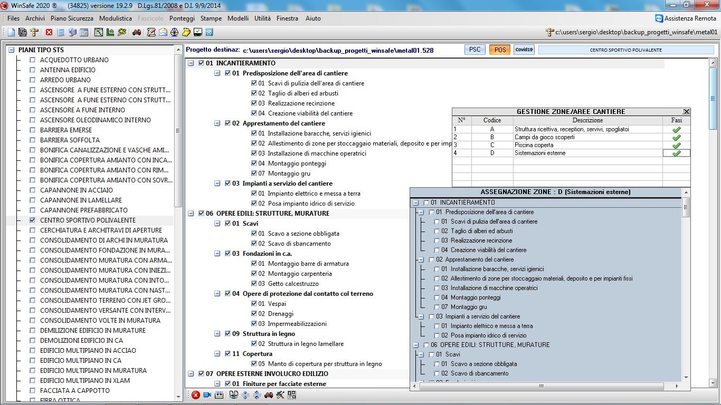The height and width of the screenshot is (405, 721).
Task: Check the CAPANNONE IN ACCIAIO plan type
Action: point(33,190)
